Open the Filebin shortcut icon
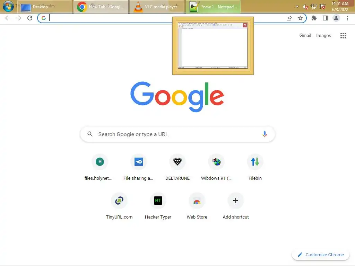355x266 pixels. point(255,162)
